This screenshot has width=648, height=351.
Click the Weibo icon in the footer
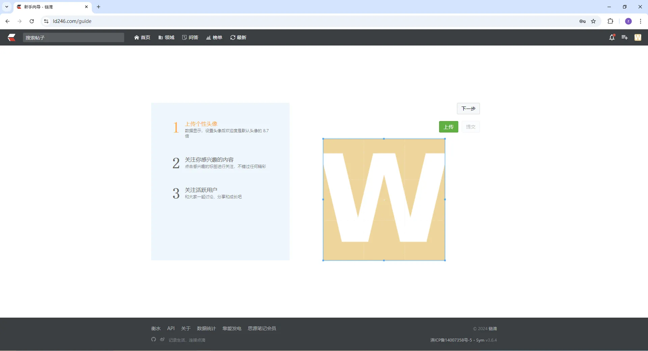point(162,339)
